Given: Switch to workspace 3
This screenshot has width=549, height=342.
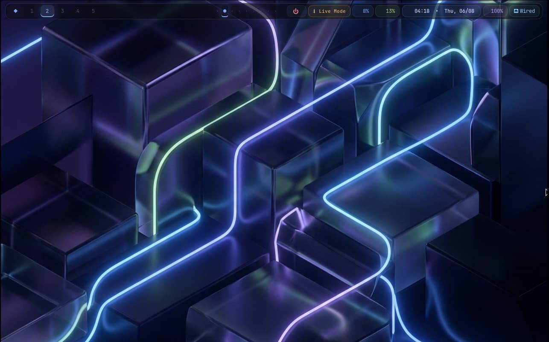Looking at the screenshot, I should (x=62, y=11).
